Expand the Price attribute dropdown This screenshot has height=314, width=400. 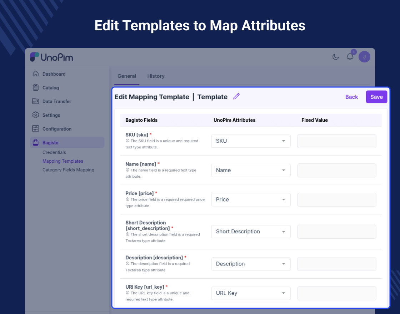click(x=251, y=199)
